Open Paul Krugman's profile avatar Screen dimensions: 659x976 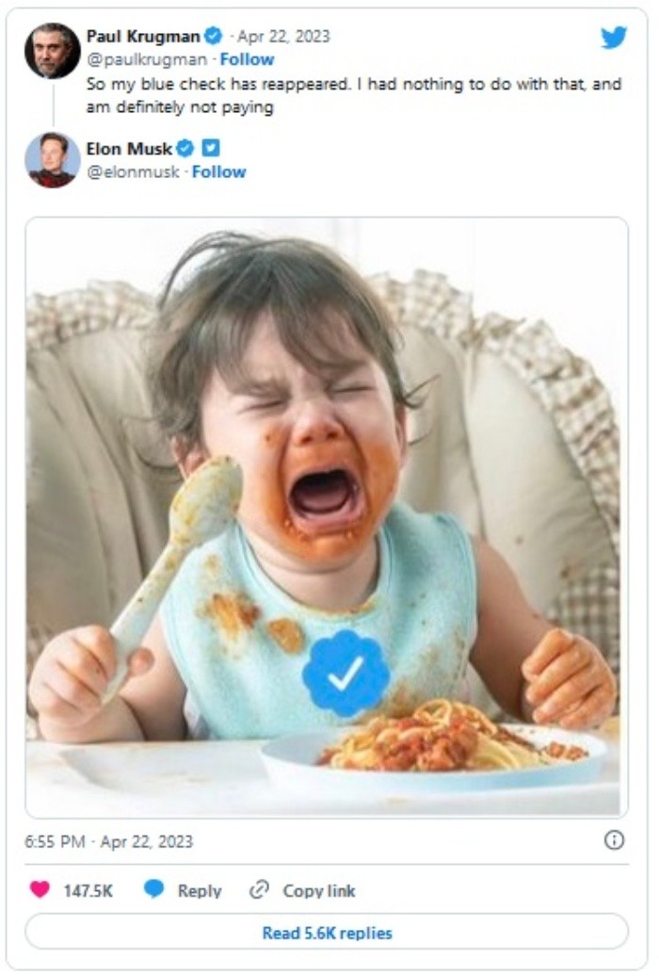coord(52,51)
